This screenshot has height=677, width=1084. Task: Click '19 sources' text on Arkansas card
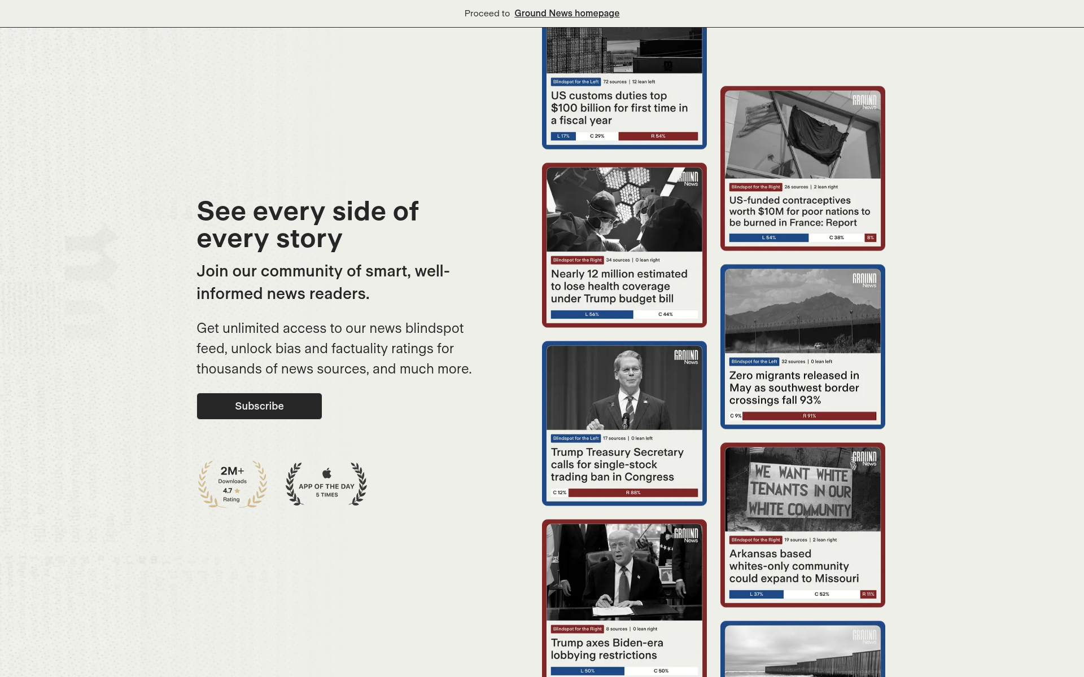(x=795, y=540)
